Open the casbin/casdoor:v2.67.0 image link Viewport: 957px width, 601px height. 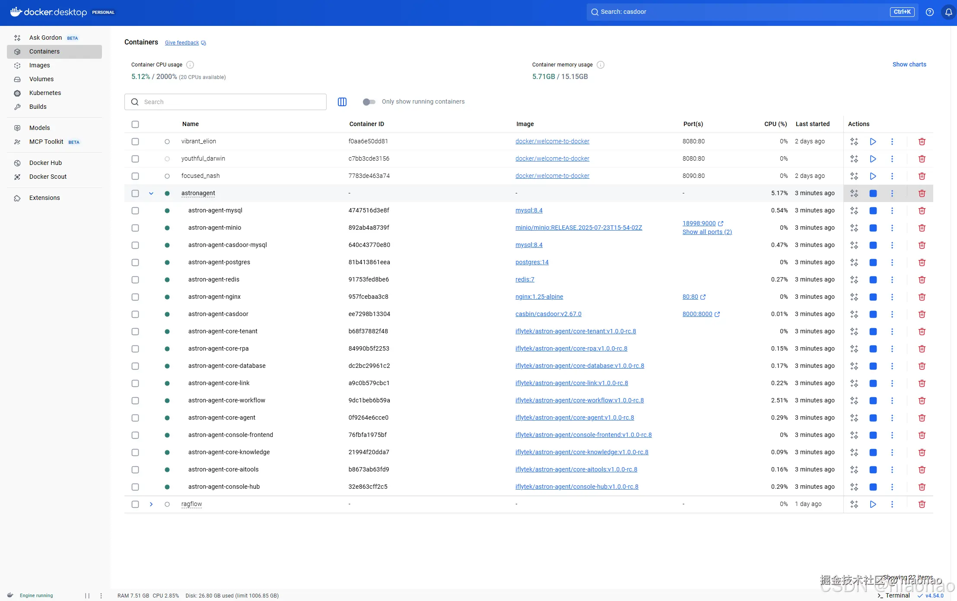point(548,314)
